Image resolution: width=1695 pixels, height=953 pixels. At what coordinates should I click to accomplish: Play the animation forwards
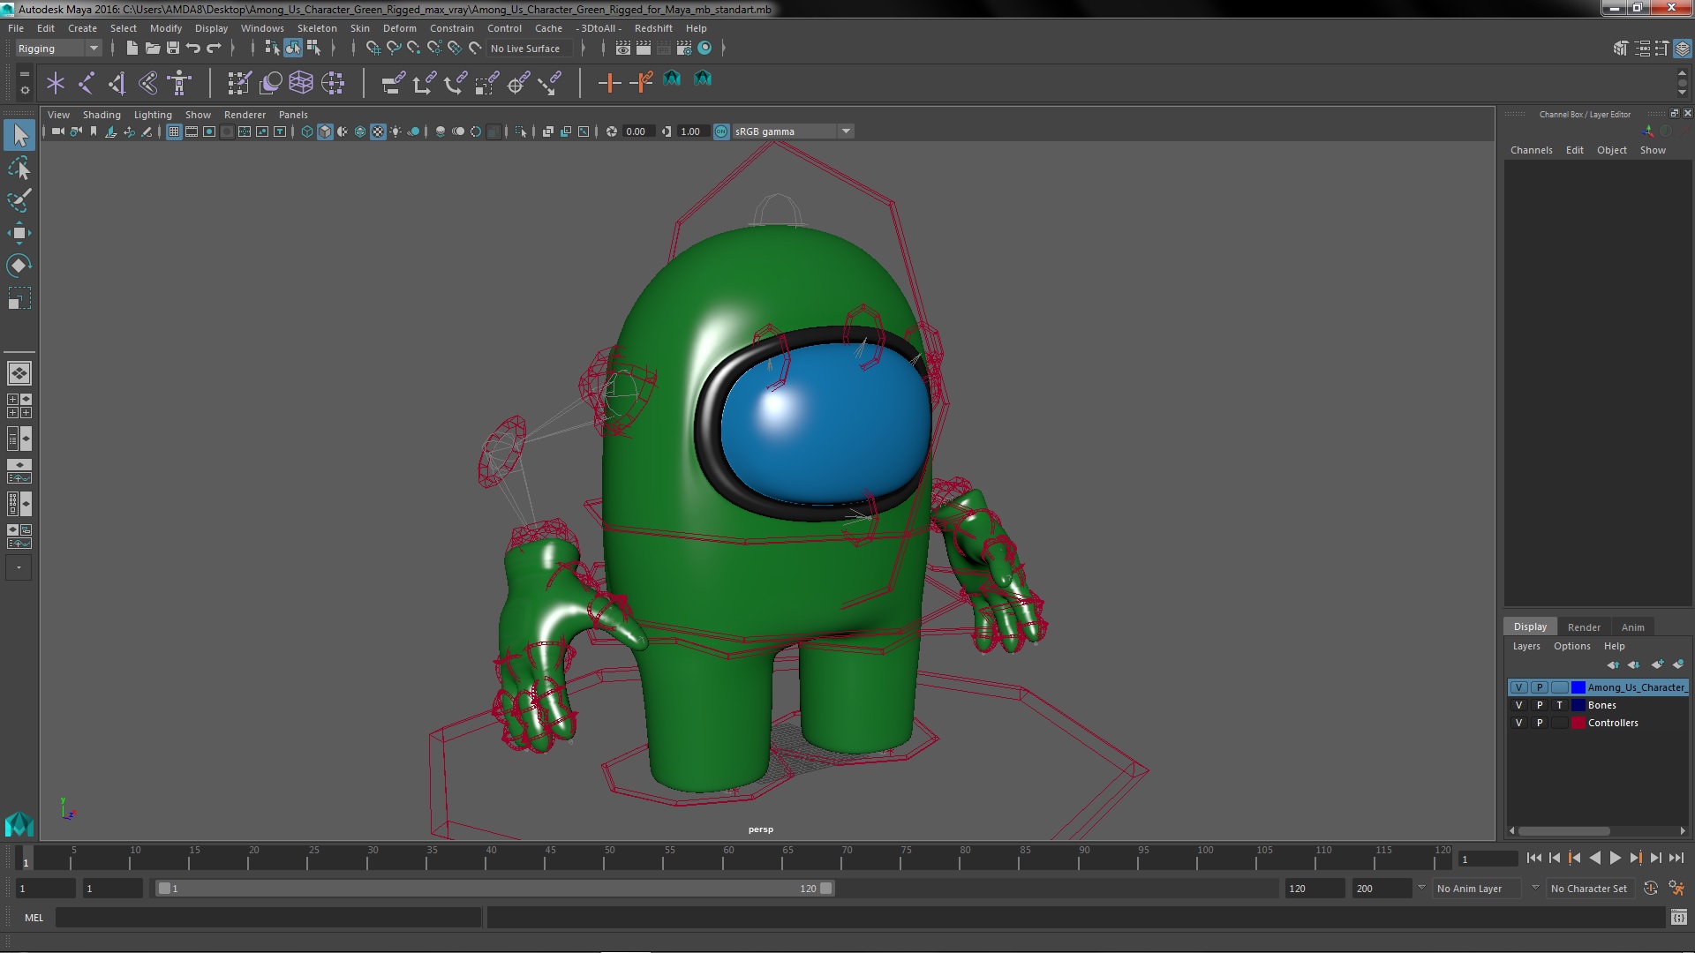coord(1615,858)
